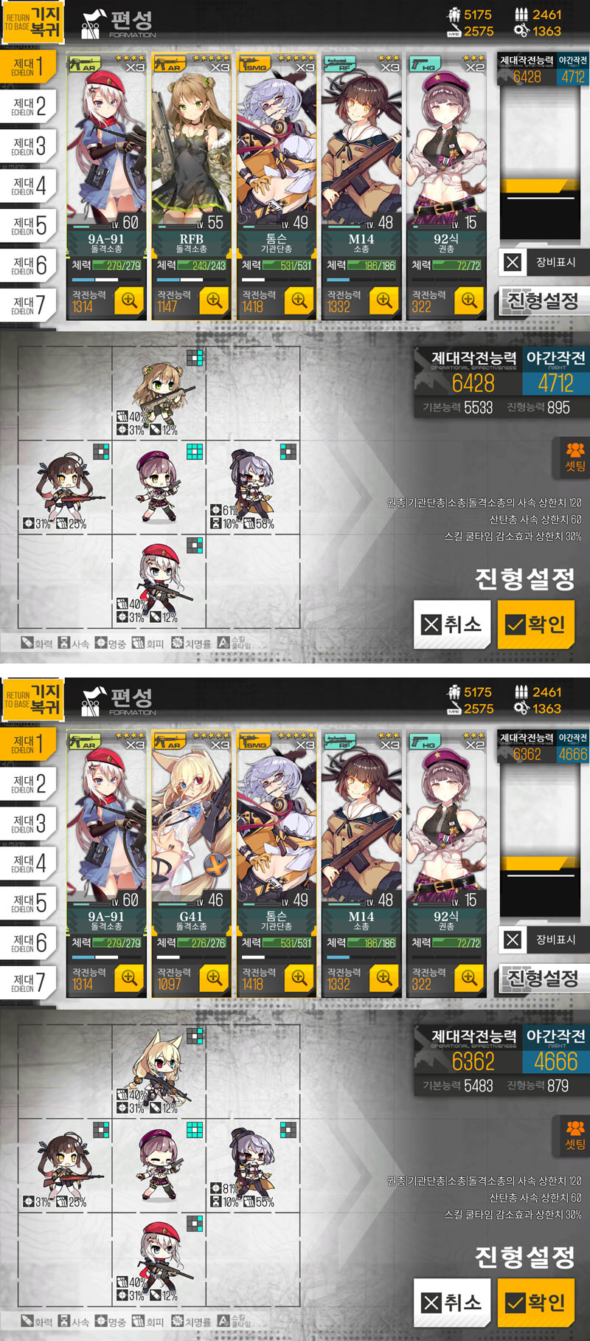
Task: Switch to 제대 3 echelon tab beside RFB lineup
Action: [x=28, y=145]
